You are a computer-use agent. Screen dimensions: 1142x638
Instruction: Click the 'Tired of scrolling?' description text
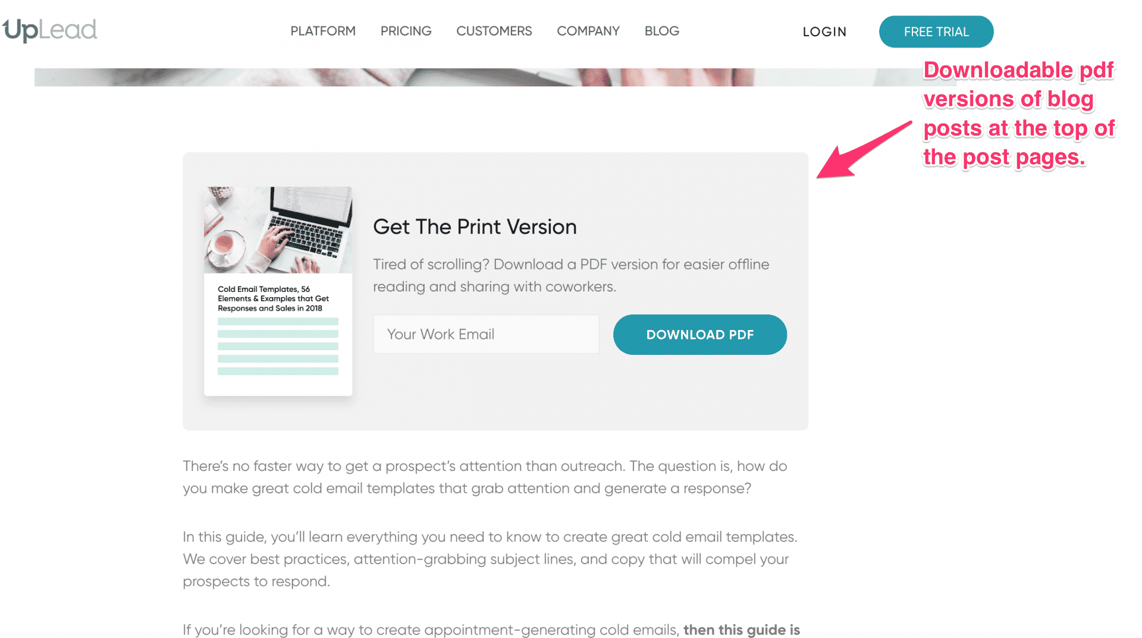click(571, 275)
